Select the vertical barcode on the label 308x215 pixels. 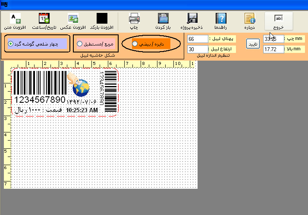tap(110, 91)
